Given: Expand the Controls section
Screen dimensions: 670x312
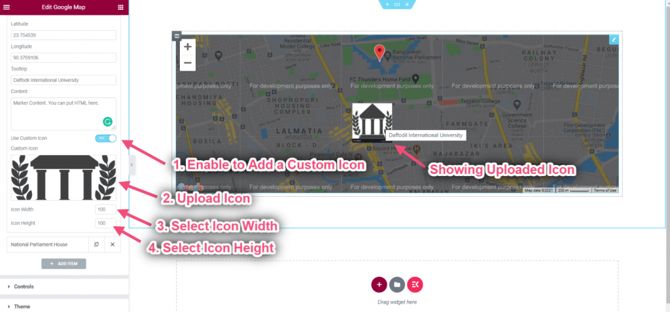Looking at the screenshot, I should coord(64,286).
